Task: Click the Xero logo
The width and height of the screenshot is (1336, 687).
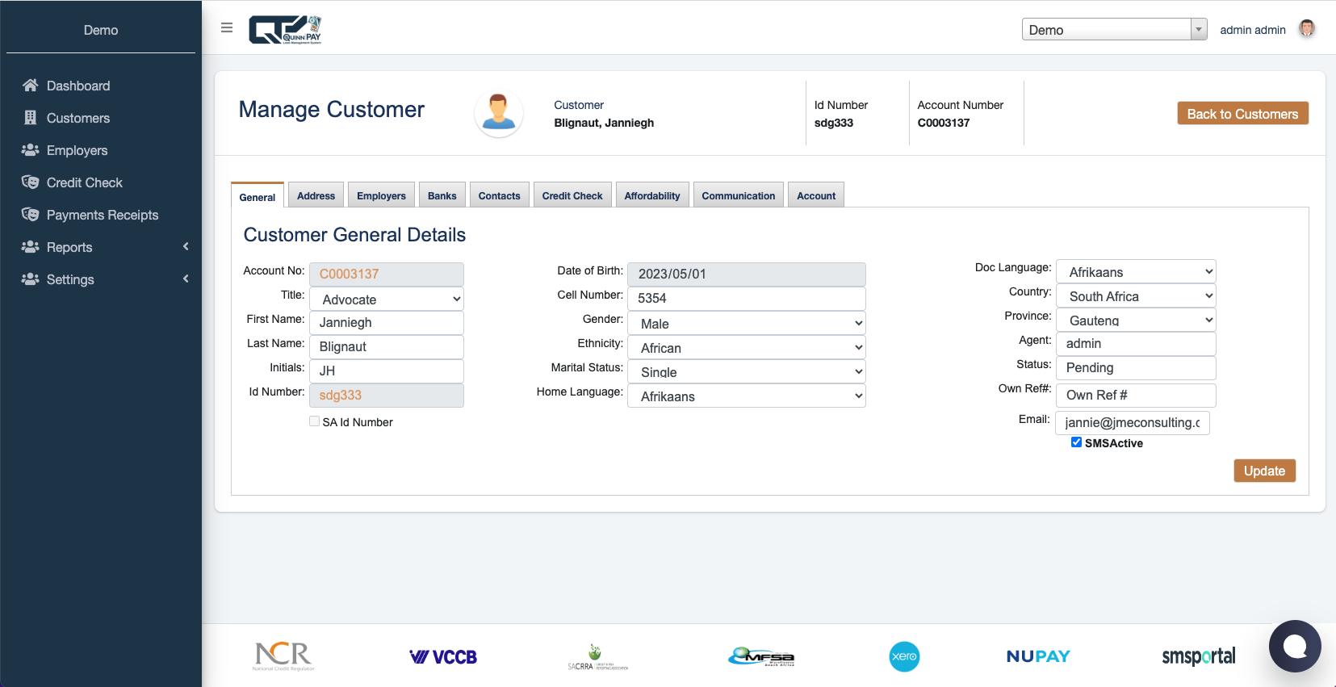Action: tap(904, 656)
